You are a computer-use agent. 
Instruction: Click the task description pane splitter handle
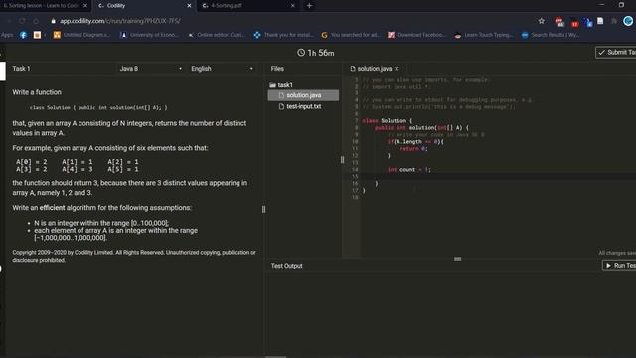coord(263,209)
